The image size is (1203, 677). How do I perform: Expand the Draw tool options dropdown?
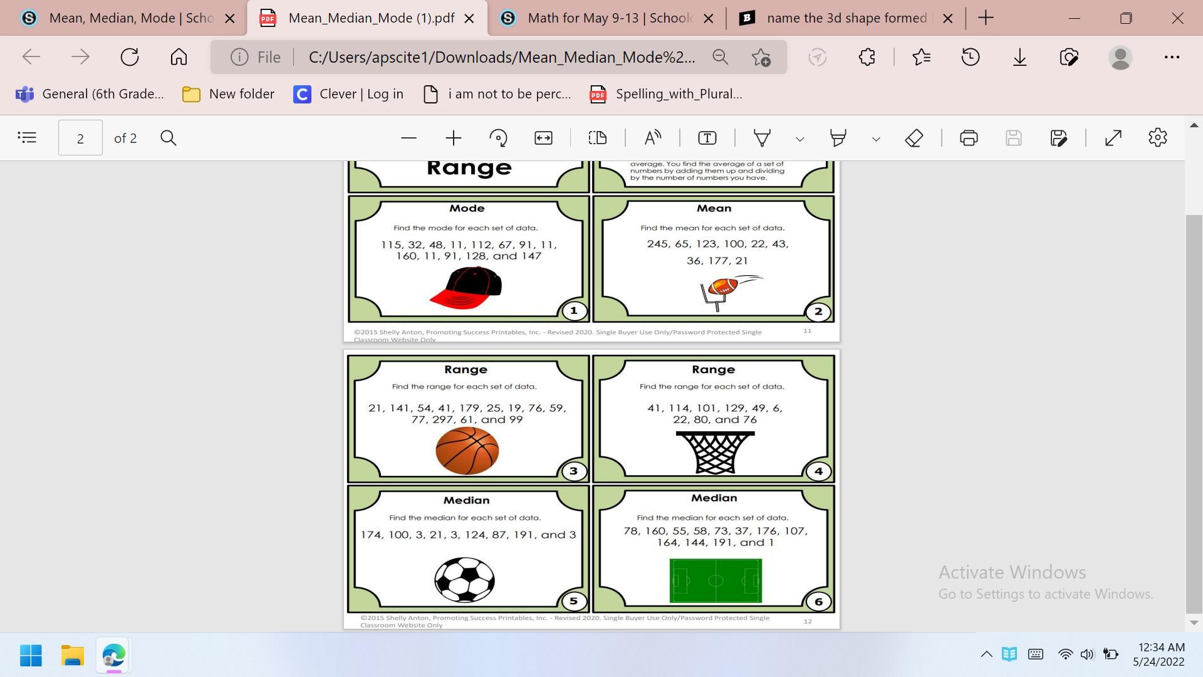tap(799, 139)
